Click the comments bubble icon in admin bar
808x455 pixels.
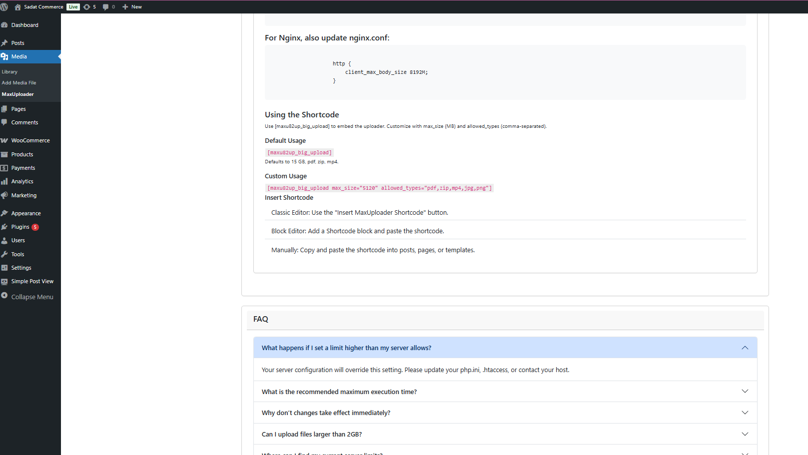105,7
